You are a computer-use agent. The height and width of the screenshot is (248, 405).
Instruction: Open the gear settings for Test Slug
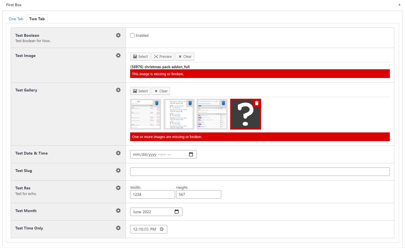[x=118, y=171]
